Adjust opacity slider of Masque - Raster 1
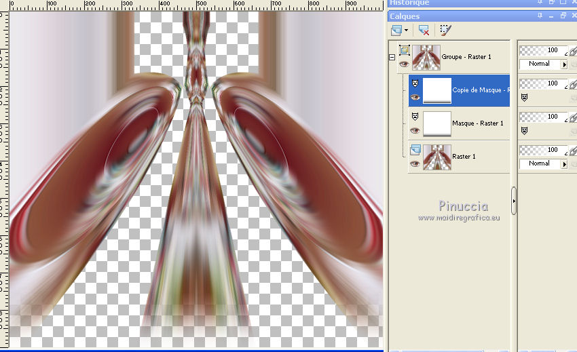This screenshot has height=352, width=577. point(543,117)
